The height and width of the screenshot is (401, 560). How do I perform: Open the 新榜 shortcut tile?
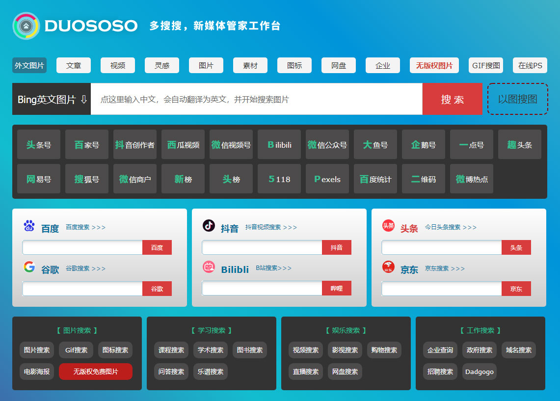click(x=183, y=179)
